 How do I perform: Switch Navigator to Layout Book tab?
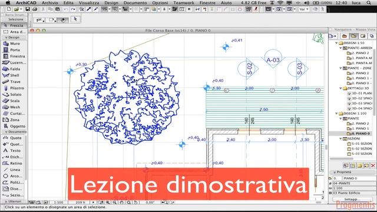click(x=363, y=36)
